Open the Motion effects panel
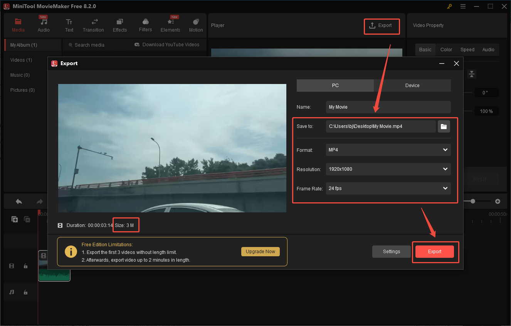This screenshot has width=511, height=326. 196,24
